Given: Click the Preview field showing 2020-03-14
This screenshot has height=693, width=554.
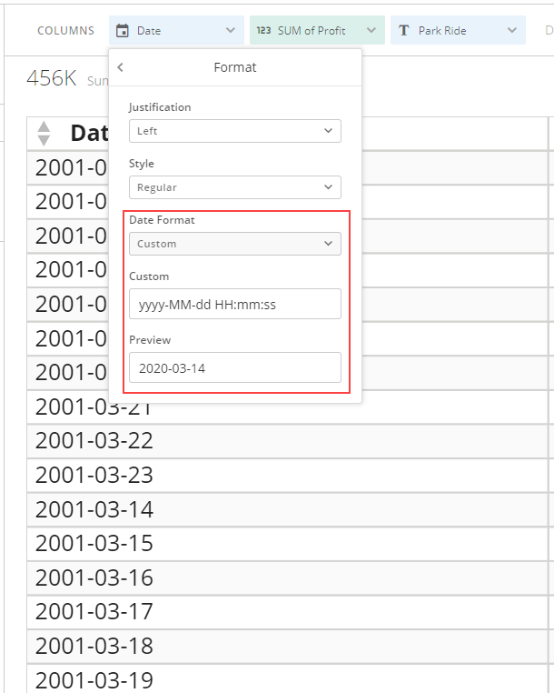Looking at the screenshot, I should point(234,368).
